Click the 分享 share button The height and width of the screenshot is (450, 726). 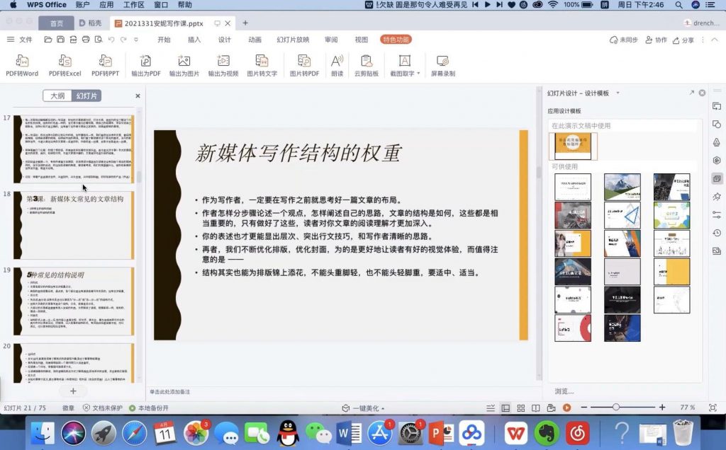[x=683, y=40]
